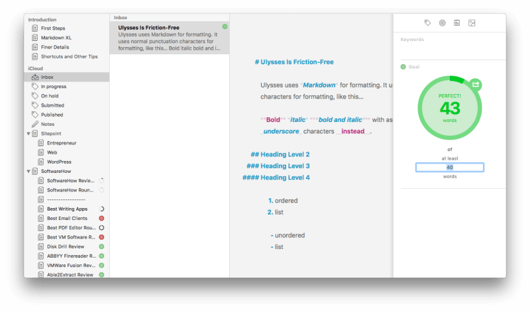This screenshot has height=312, width=530.
Task: Click the 'instead' bold word in the editor
Action: (x=353, y=132)
